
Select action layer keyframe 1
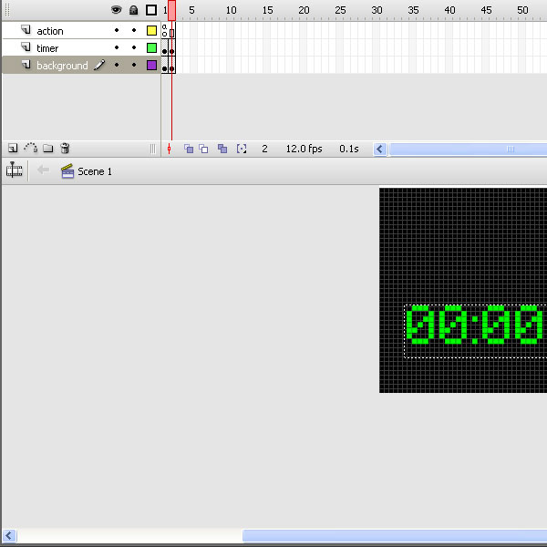click(x=164, y=31)
